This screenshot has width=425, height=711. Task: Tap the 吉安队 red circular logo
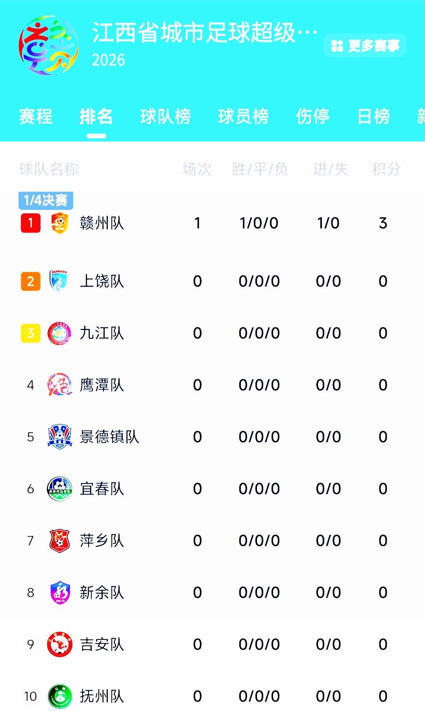[59, 645]
